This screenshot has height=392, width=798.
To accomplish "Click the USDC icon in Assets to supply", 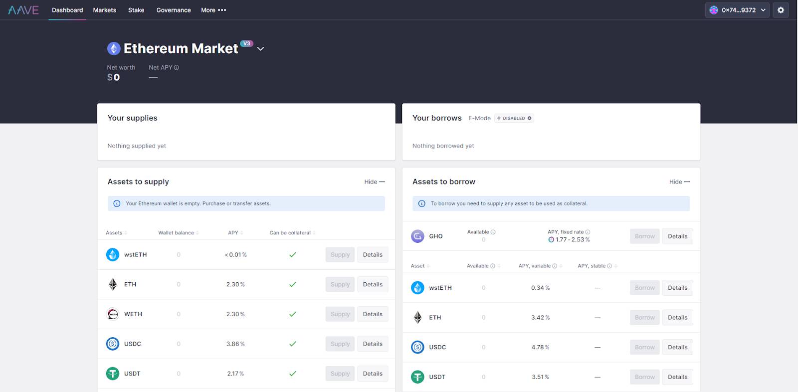I will [113, 344].
